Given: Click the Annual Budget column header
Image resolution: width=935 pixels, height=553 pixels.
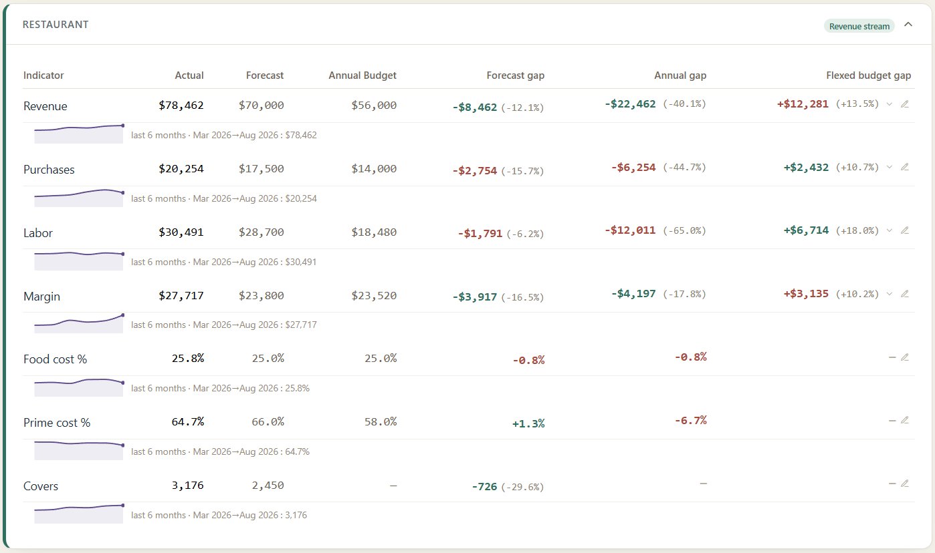Looking at the screenshot, I should (362, 75).
